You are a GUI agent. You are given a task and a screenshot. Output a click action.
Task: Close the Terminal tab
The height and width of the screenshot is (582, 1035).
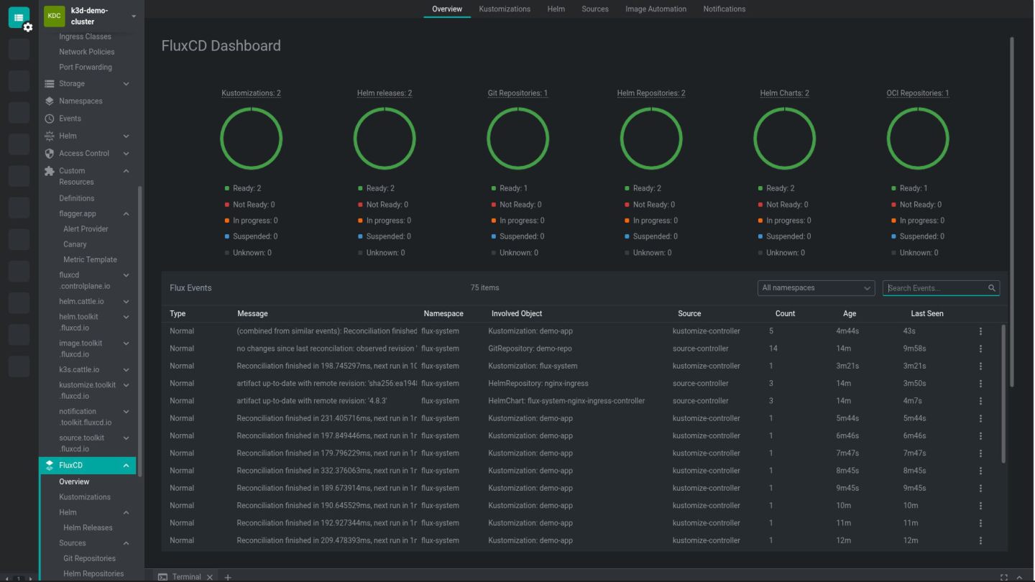[210, 577]
